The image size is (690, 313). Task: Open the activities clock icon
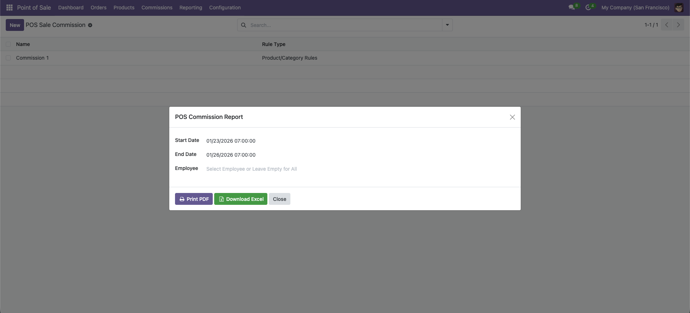tap(588, 8)
